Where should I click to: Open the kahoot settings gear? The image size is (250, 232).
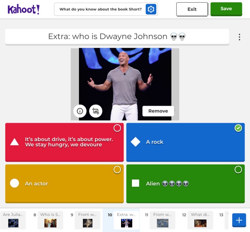pos(151,9)
